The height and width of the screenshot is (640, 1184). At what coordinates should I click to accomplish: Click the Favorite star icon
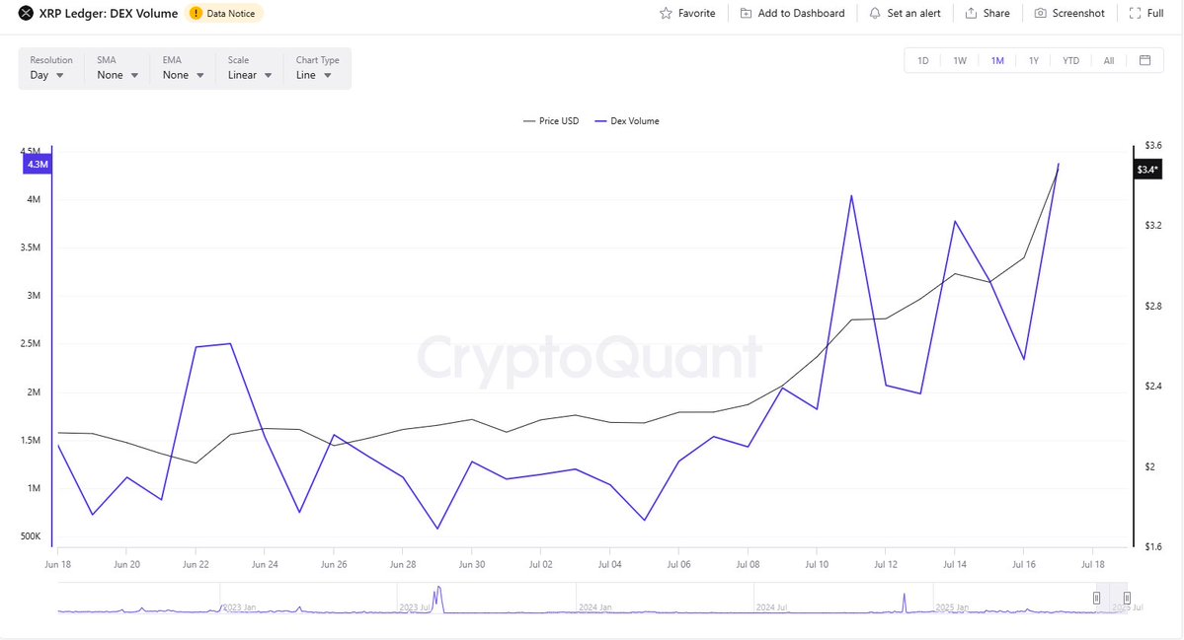coord(666,13)
